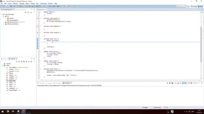Maximize the Outline view
Viewport: 204px width, 114px height.
34,59
